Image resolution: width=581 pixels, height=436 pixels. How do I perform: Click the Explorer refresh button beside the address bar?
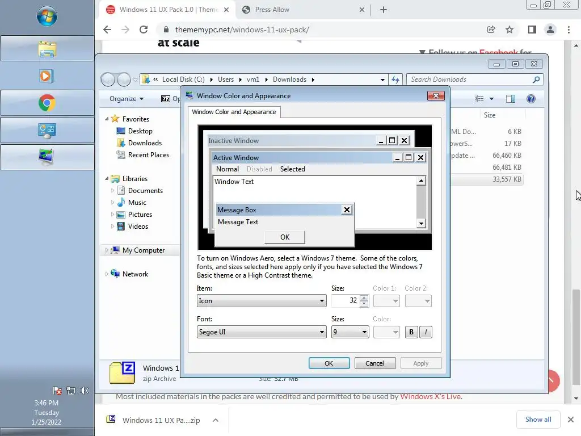pyautogui.click(x=395, y=79)
